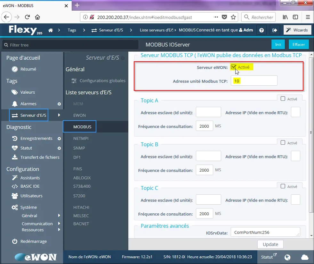Click the IOSrvData text area
314x264 pixels.
[x=265, y=232]
